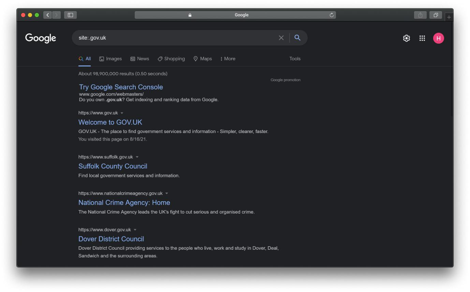Viewport: 470px width, 292px height.
Task: Open Welcome to GOV.UK result
Action: [x=110, y=122]
